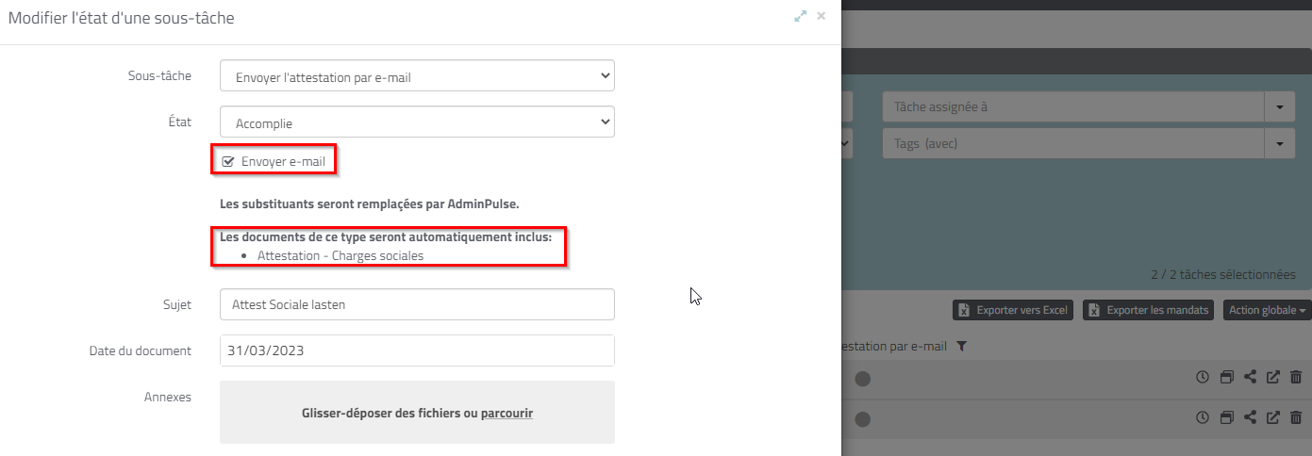The height and width of the screenshot is (456, 1312).
Task: Open the "Action globale" menu
Action: [x=1267, y=310]
